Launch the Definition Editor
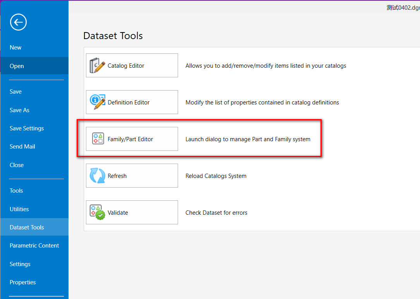 point(132,102)
